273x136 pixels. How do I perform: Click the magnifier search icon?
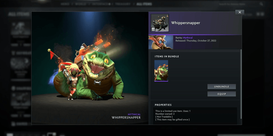(x=261, y=4)
